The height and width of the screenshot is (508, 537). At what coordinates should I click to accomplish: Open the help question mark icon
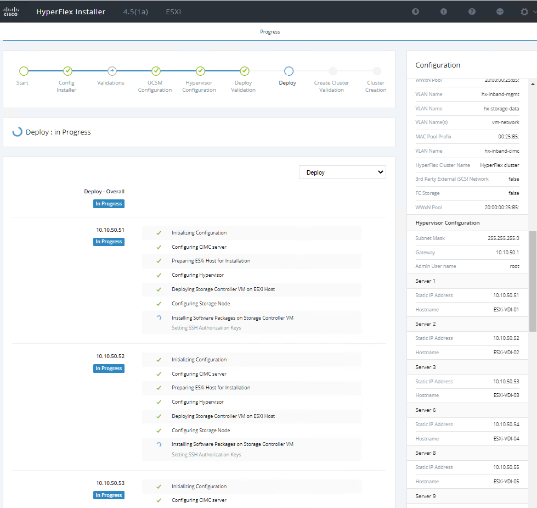click(472, 12)
